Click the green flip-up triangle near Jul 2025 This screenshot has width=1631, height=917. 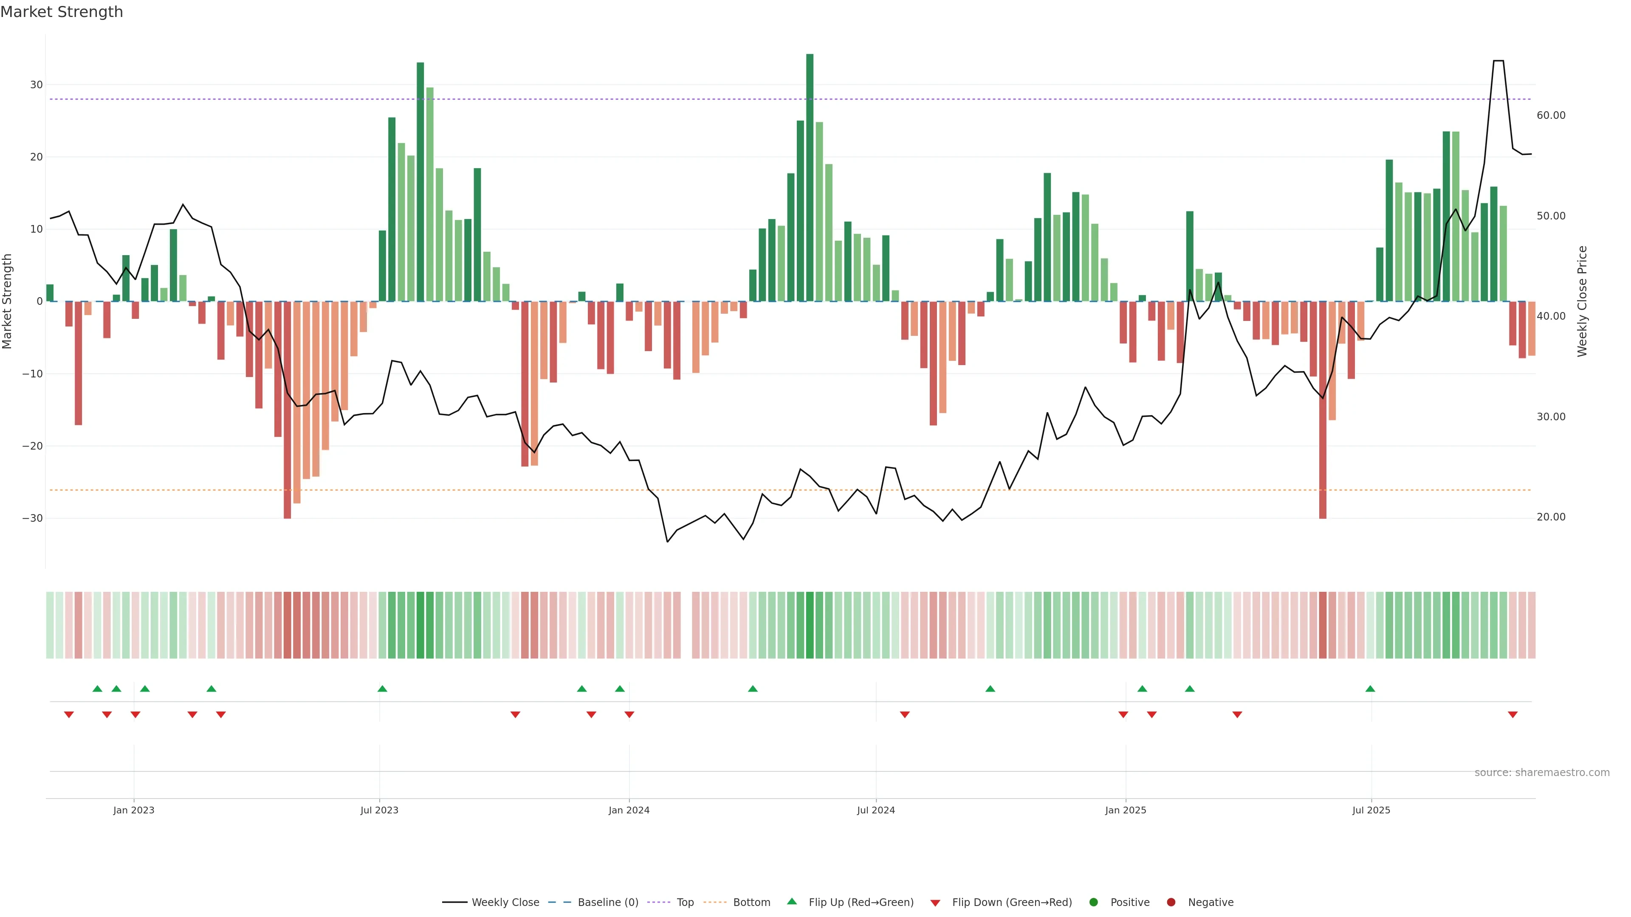tap(1370, 689)
